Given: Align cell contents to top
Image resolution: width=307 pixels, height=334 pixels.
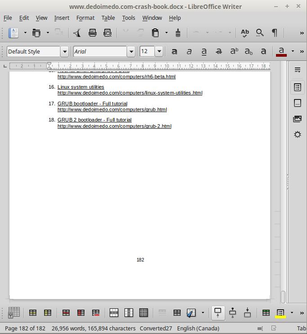Looking at the screenshot, I should pos(218,313).
